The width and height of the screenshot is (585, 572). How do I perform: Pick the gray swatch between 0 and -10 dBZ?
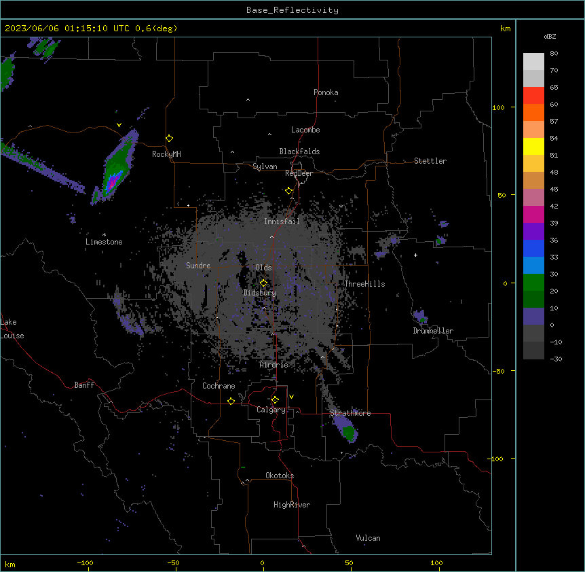pos(533,334)
